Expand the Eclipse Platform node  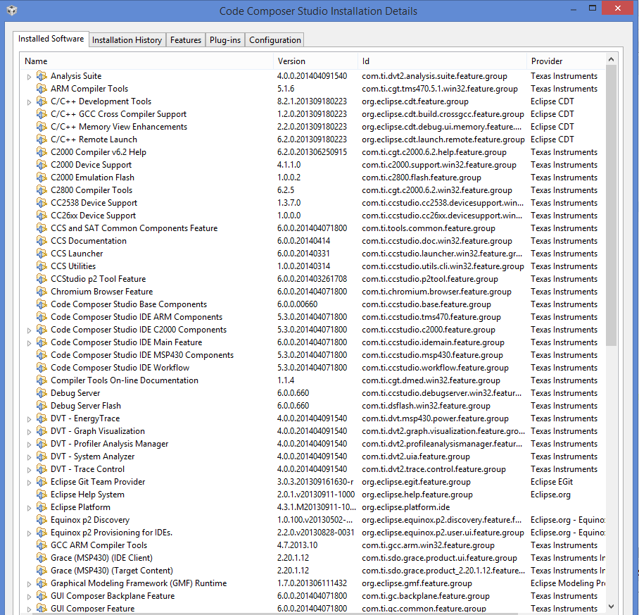(x=29, y=508)
